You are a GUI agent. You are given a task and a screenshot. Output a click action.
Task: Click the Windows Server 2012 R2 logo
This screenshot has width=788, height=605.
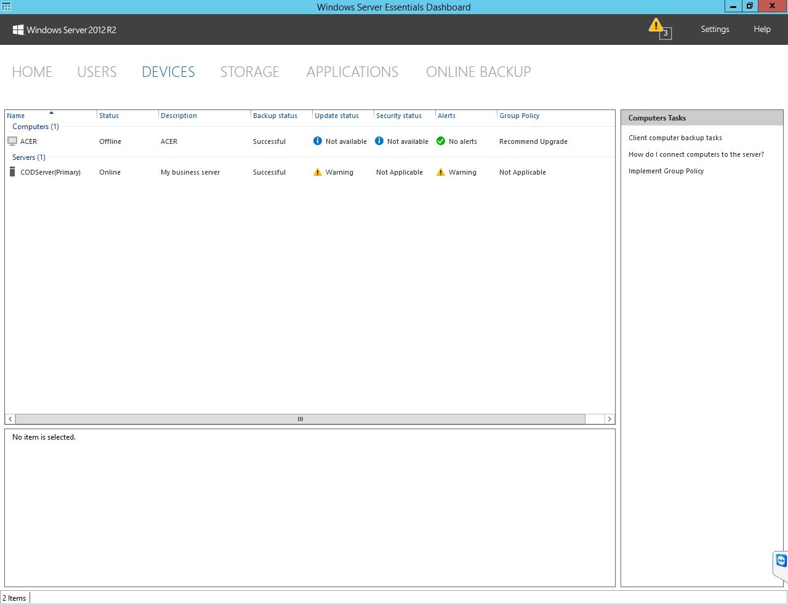pos(65,30)
